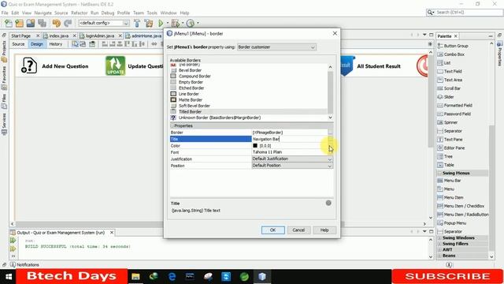Select Etched Border from Available Borders
Image resolution: width=504 pixels, height=284 pixels.
point(191,88)
